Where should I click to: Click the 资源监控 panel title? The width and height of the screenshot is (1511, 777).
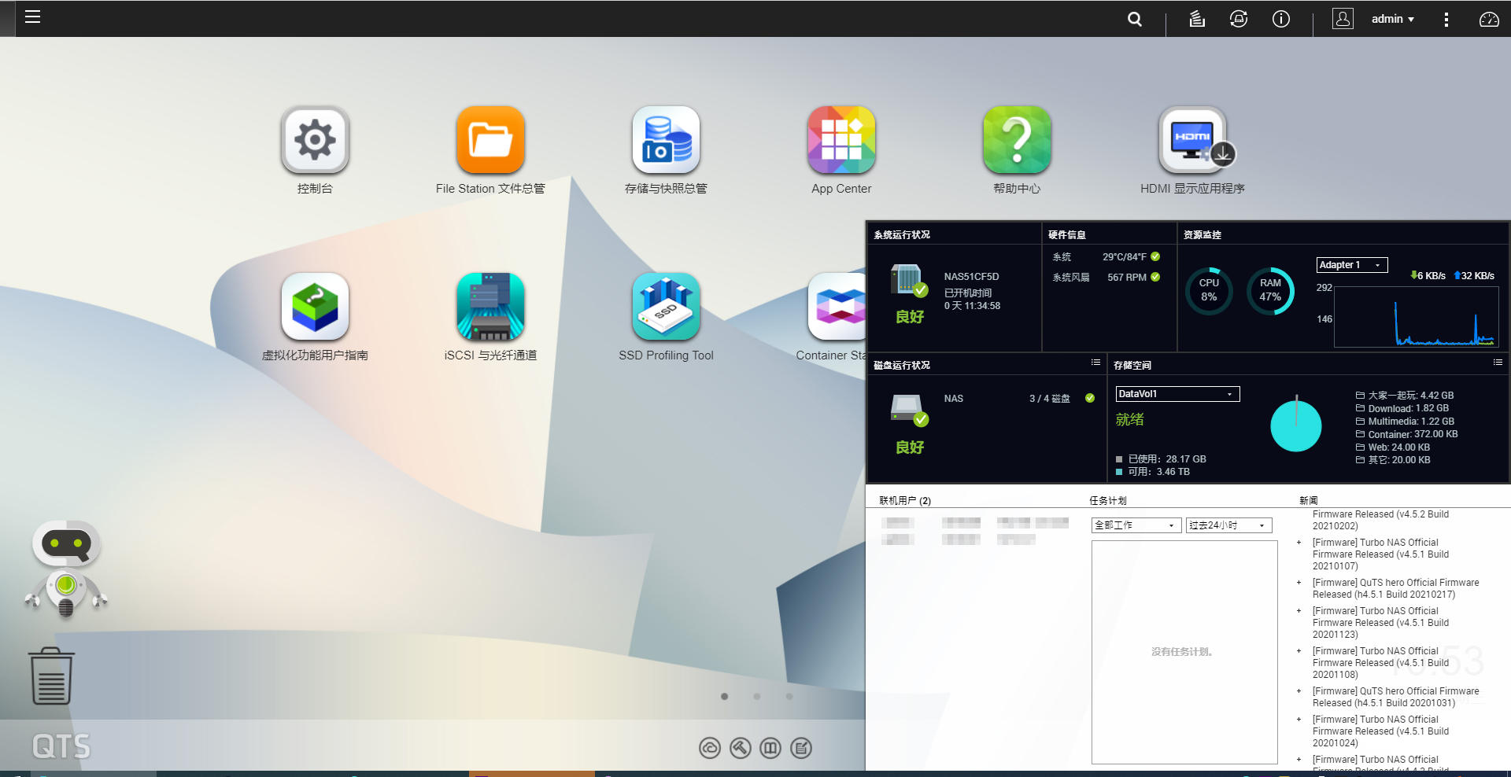pos(1203,234)
